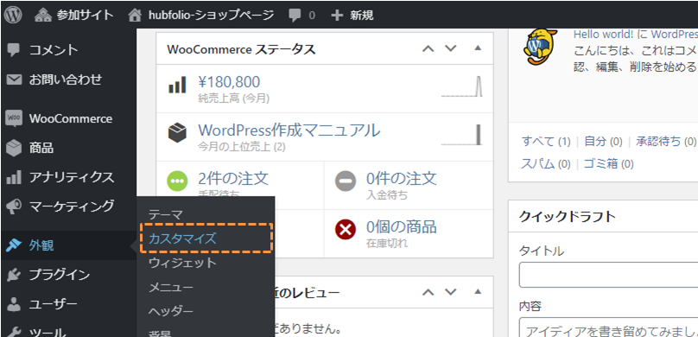Open the 0個の商品 在庫切れ link
The width and height of the screenshot is (698, 337).
[x=402, y=227]
